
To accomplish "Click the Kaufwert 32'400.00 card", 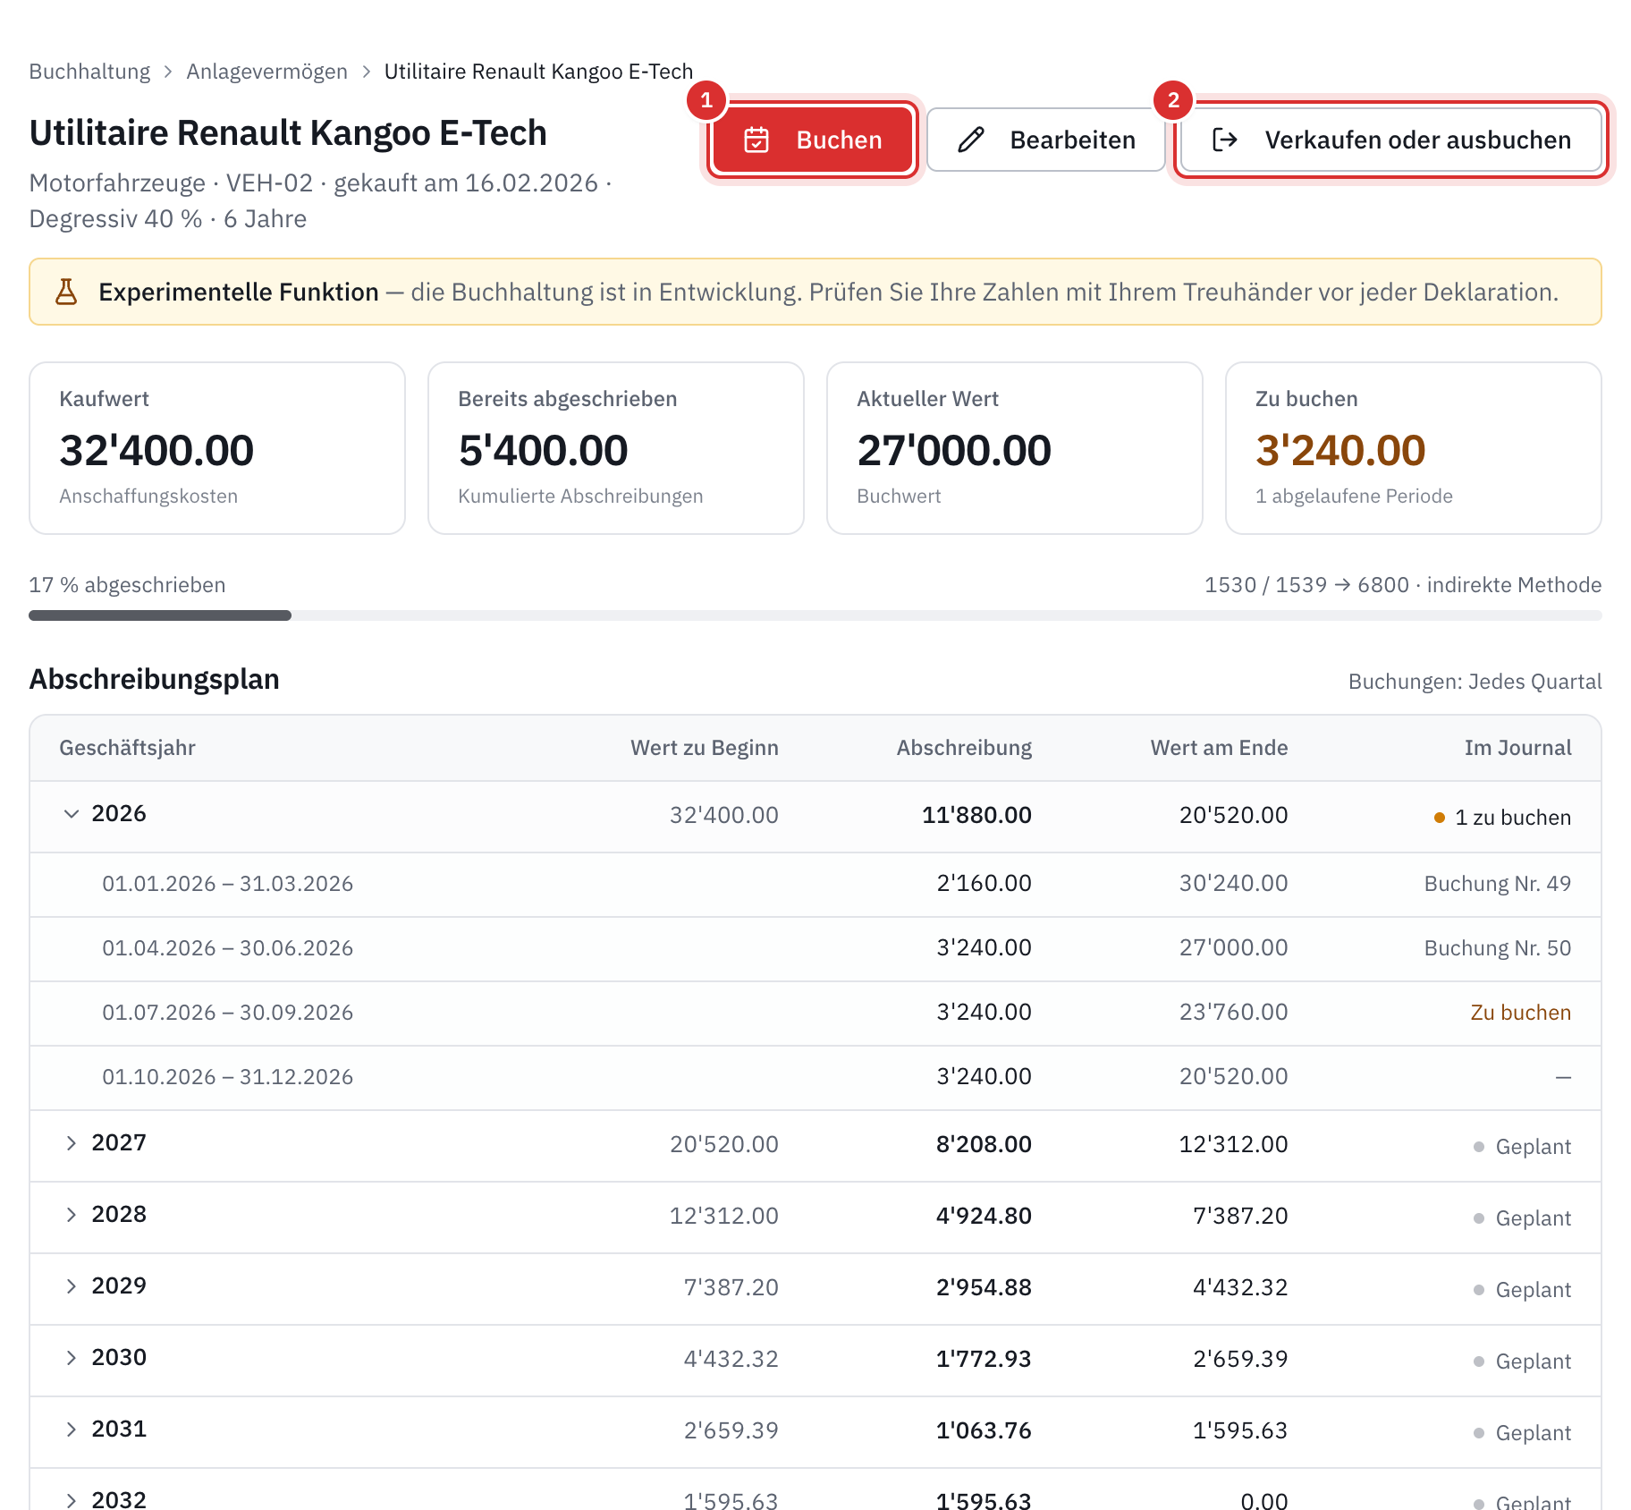I will coord(217,448).
